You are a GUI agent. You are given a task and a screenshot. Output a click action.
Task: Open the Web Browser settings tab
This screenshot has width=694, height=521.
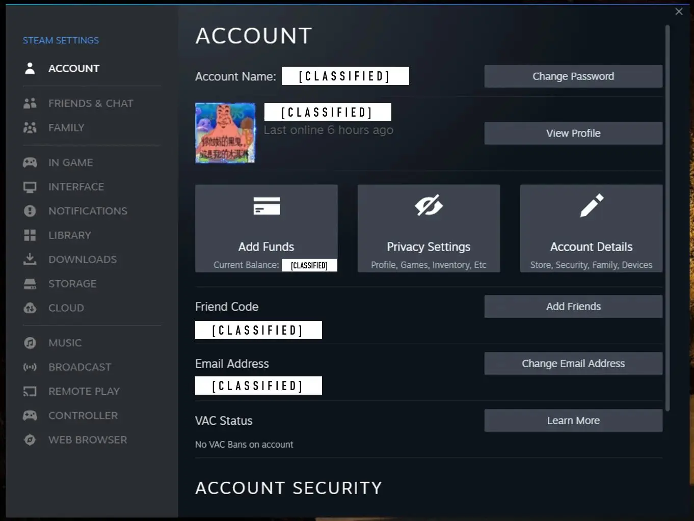[x=87, y=440]
